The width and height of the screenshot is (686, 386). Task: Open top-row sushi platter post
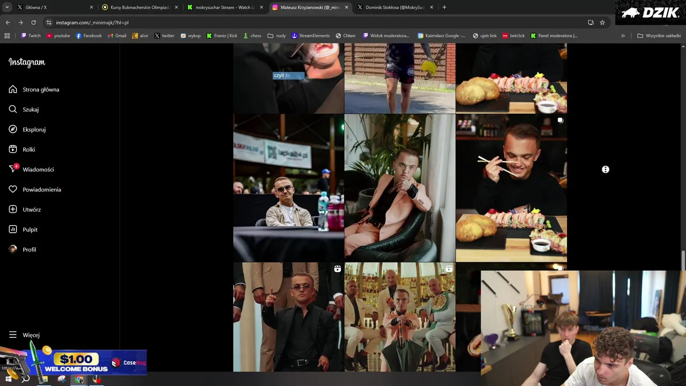click(511, 78)
